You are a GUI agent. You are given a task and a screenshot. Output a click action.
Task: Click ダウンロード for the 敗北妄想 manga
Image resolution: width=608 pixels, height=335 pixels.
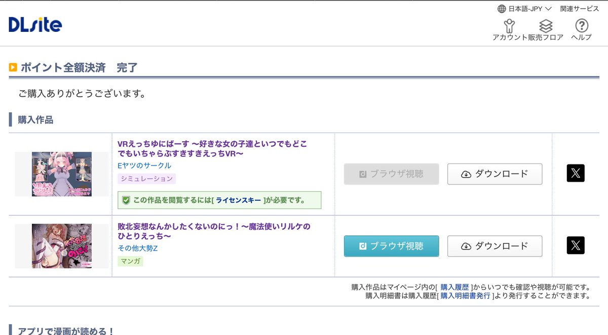pyautogui.click(x=495, y=246)
